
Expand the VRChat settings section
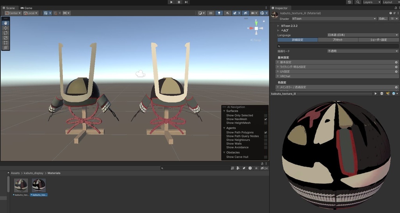point(285,76)
